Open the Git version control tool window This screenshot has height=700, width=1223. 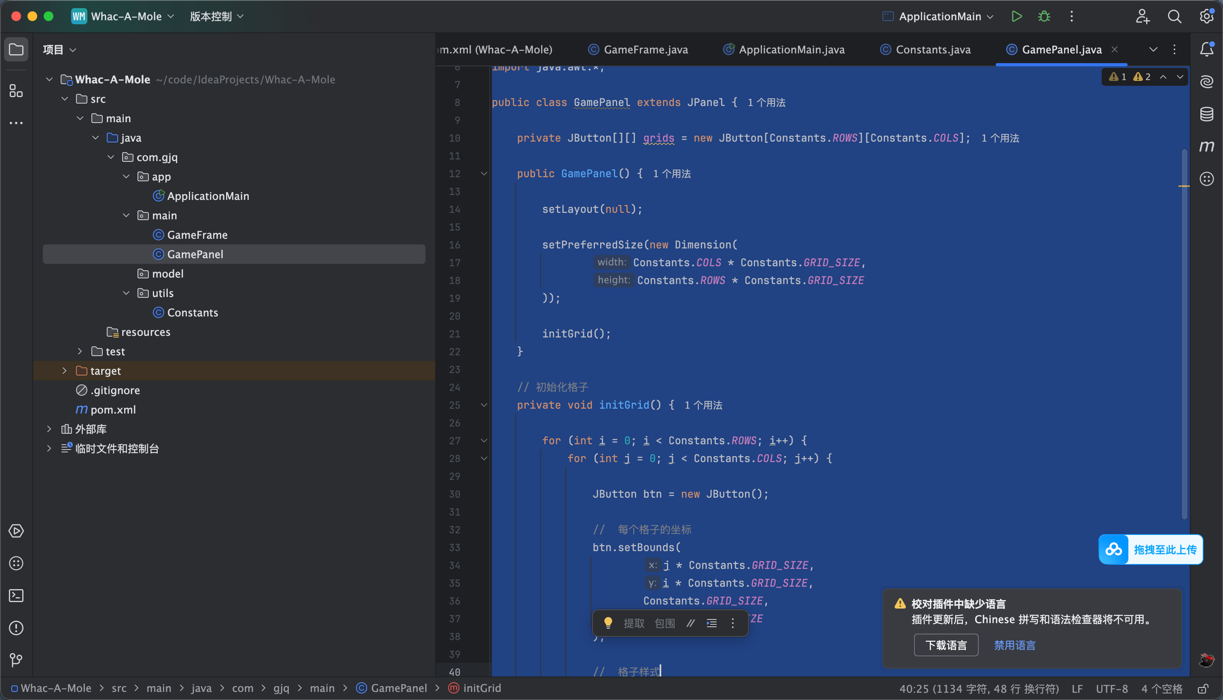[16, 660]
